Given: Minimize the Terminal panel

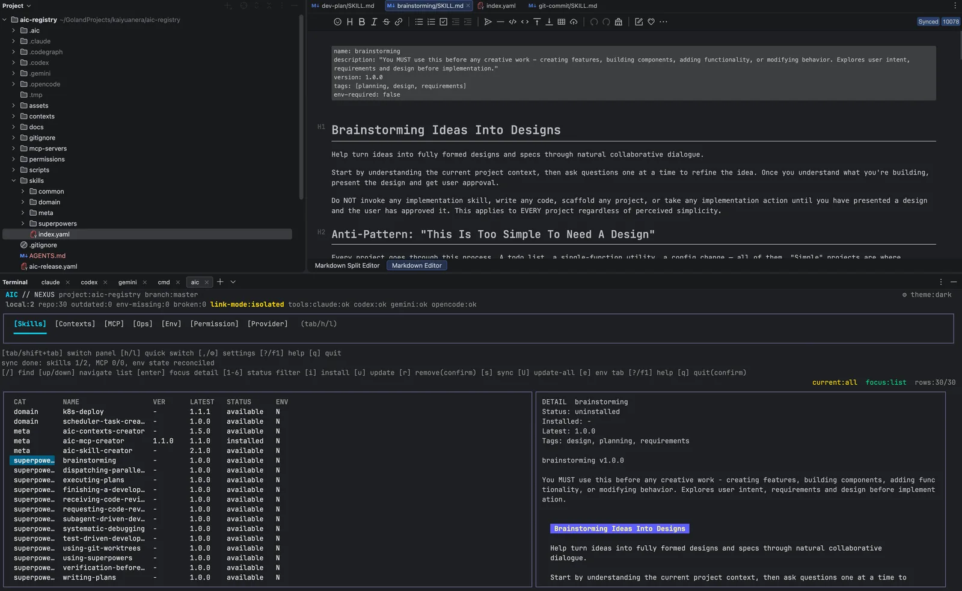Looking at the screenshot, I should 954,282.
